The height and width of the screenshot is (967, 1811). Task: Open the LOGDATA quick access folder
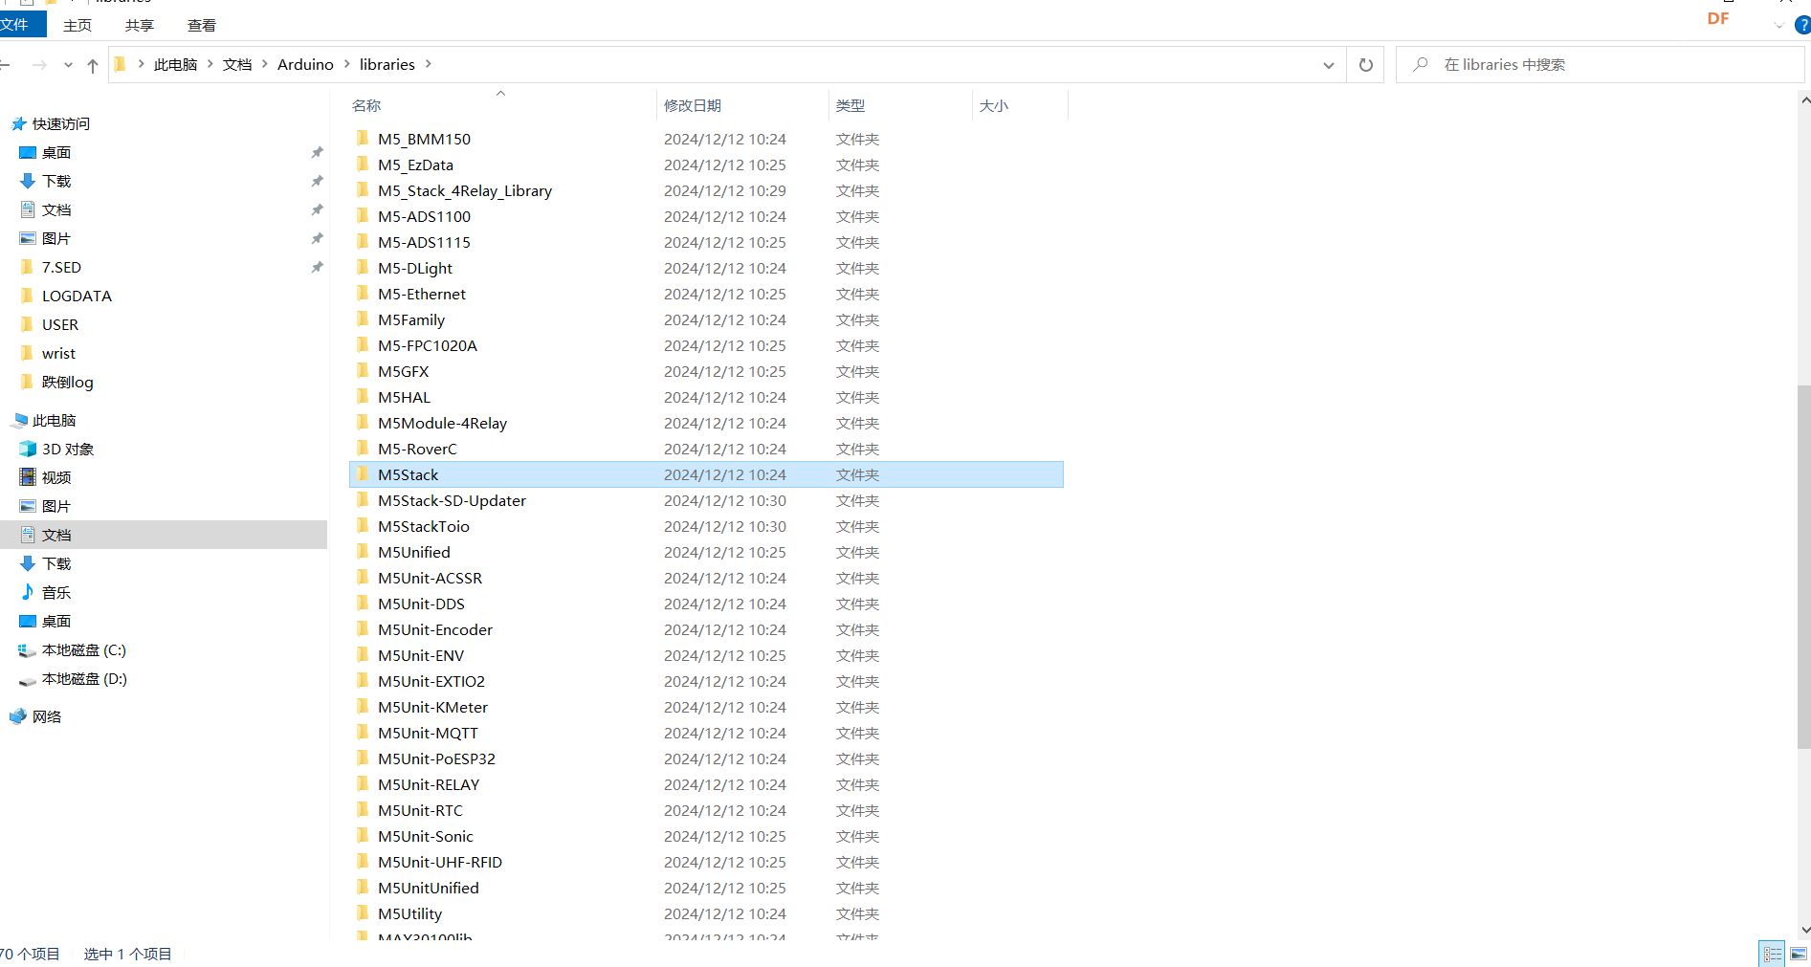[77, 296]
